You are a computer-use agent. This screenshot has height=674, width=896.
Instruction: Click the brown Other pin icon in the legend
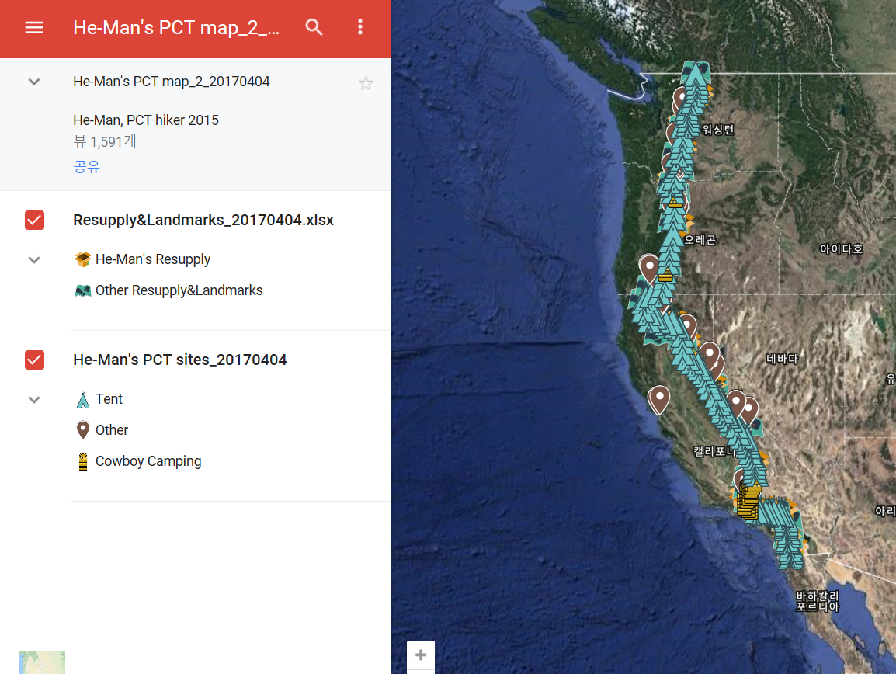[83, 430]
